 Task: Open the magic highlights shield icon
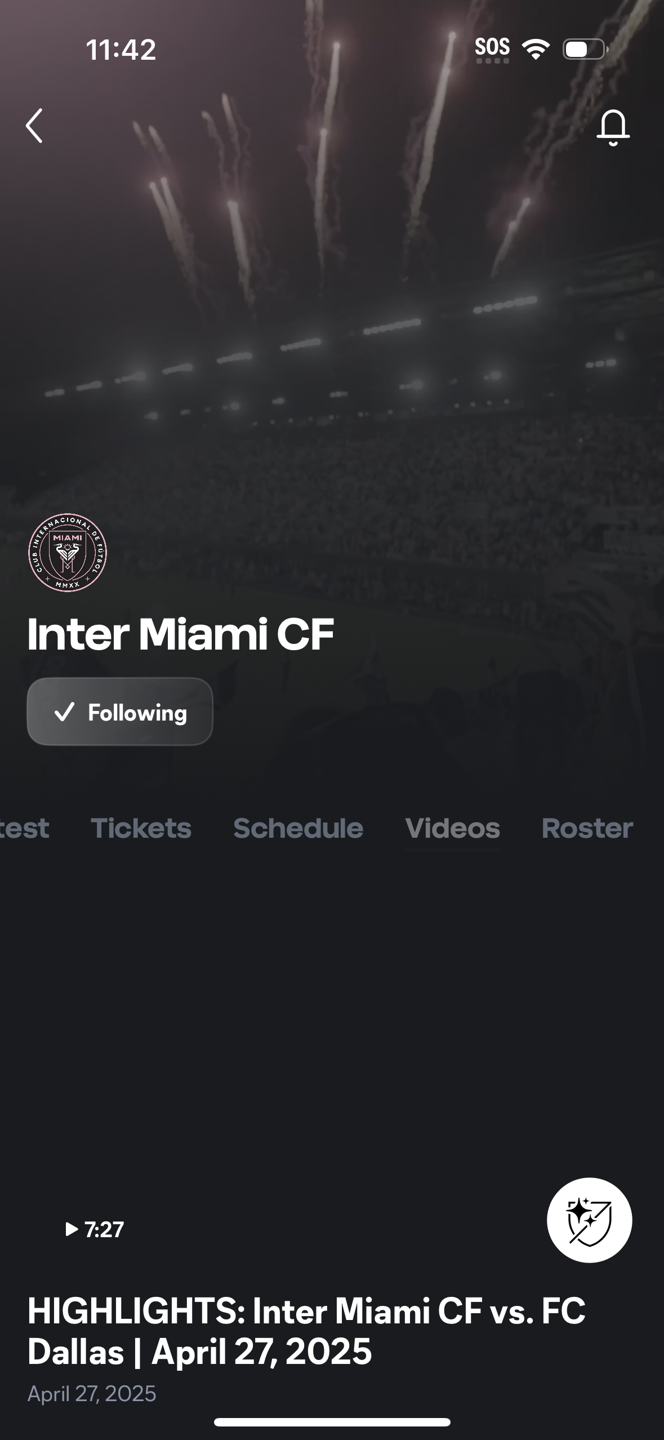tap(589, 1220)
